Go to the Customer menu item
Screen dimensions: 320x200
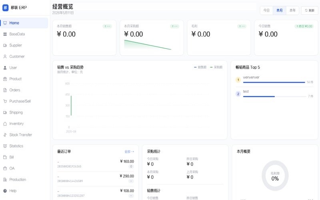(24, 56)
